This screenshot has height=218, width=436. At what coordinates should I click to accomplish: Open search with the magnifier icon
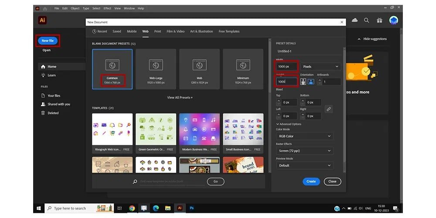click(x=367, y=20)
